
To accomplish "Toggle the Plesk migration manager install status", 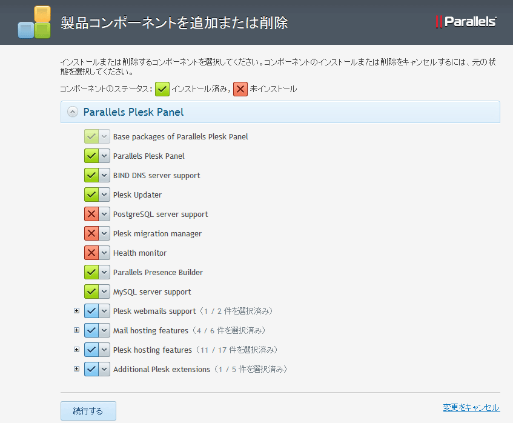I will (91, 234).
